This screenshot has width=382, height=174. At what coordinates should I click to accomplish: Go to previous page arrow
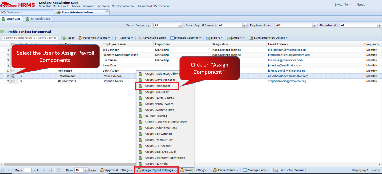click(x=9, y=170)
